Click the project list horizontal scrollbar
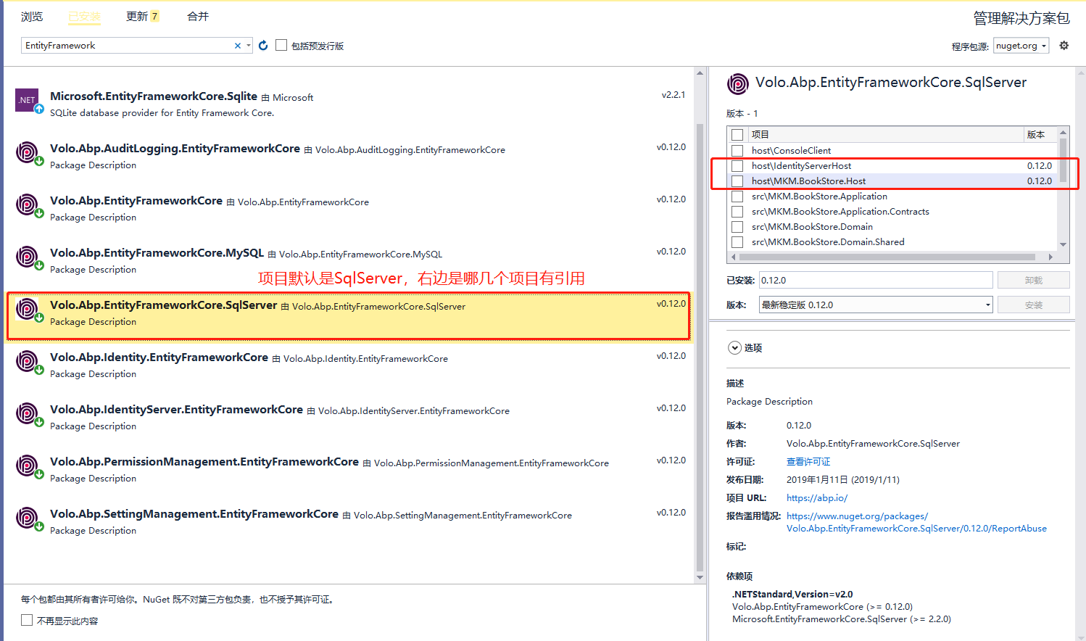The width and height of the screenshot is (1086, 641). [887, 257]
